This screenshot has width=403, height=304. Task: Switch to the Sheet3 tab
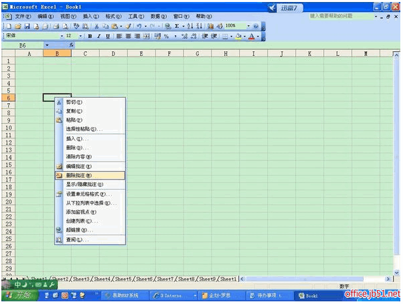click(81, 279)
